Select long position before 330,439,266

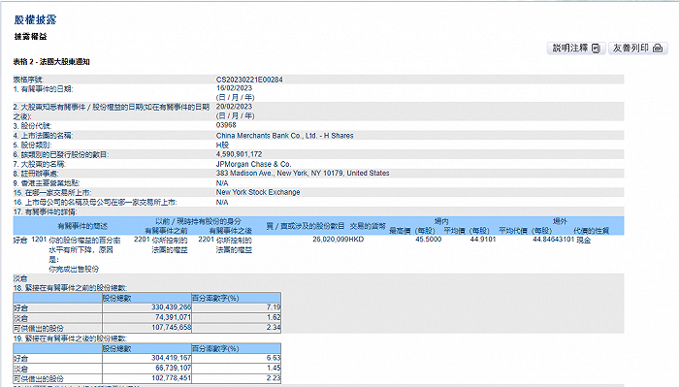(172, 307)
